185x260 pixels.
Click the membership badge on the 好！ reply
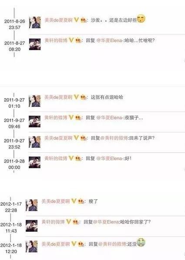(78, 158)
